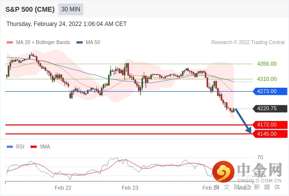Click the Feb 23 date axis label
The width and height of the screenshot is (289, 196).
point(130,188)
